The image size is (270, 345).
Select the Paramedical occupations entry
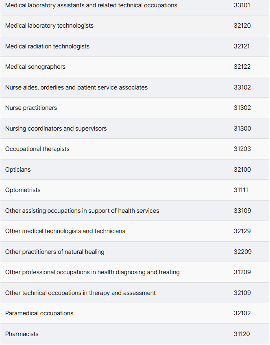click(39, 313)
